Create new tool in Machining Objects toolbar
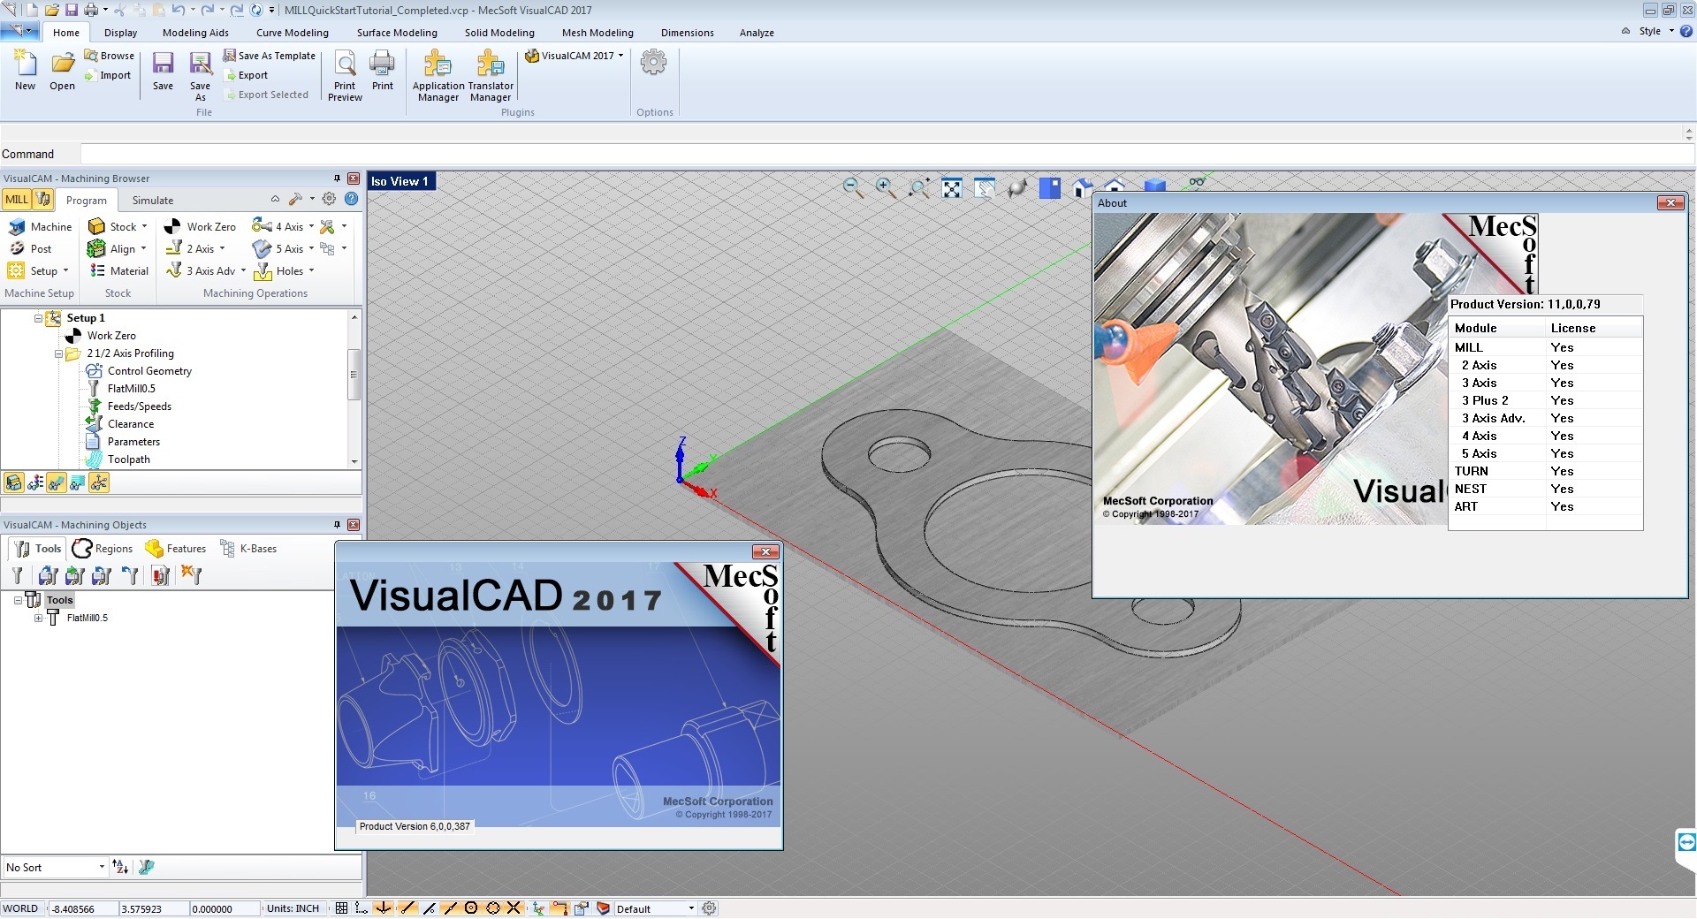This screenshot has height=919, width=1697. (x=17, y=576)
